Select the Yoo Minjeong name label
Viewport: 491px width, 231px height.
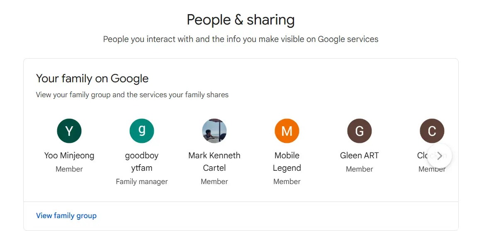tap(69, 155)
